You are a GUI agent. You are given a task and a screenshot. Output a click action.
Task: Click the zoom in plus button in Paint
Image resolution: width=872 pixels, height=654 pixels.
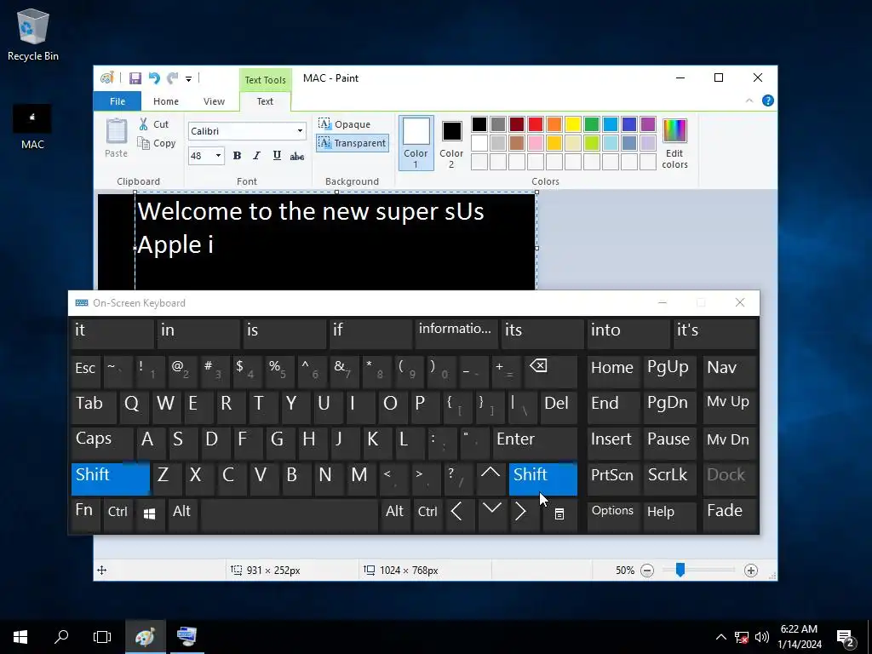coord(751,571)
